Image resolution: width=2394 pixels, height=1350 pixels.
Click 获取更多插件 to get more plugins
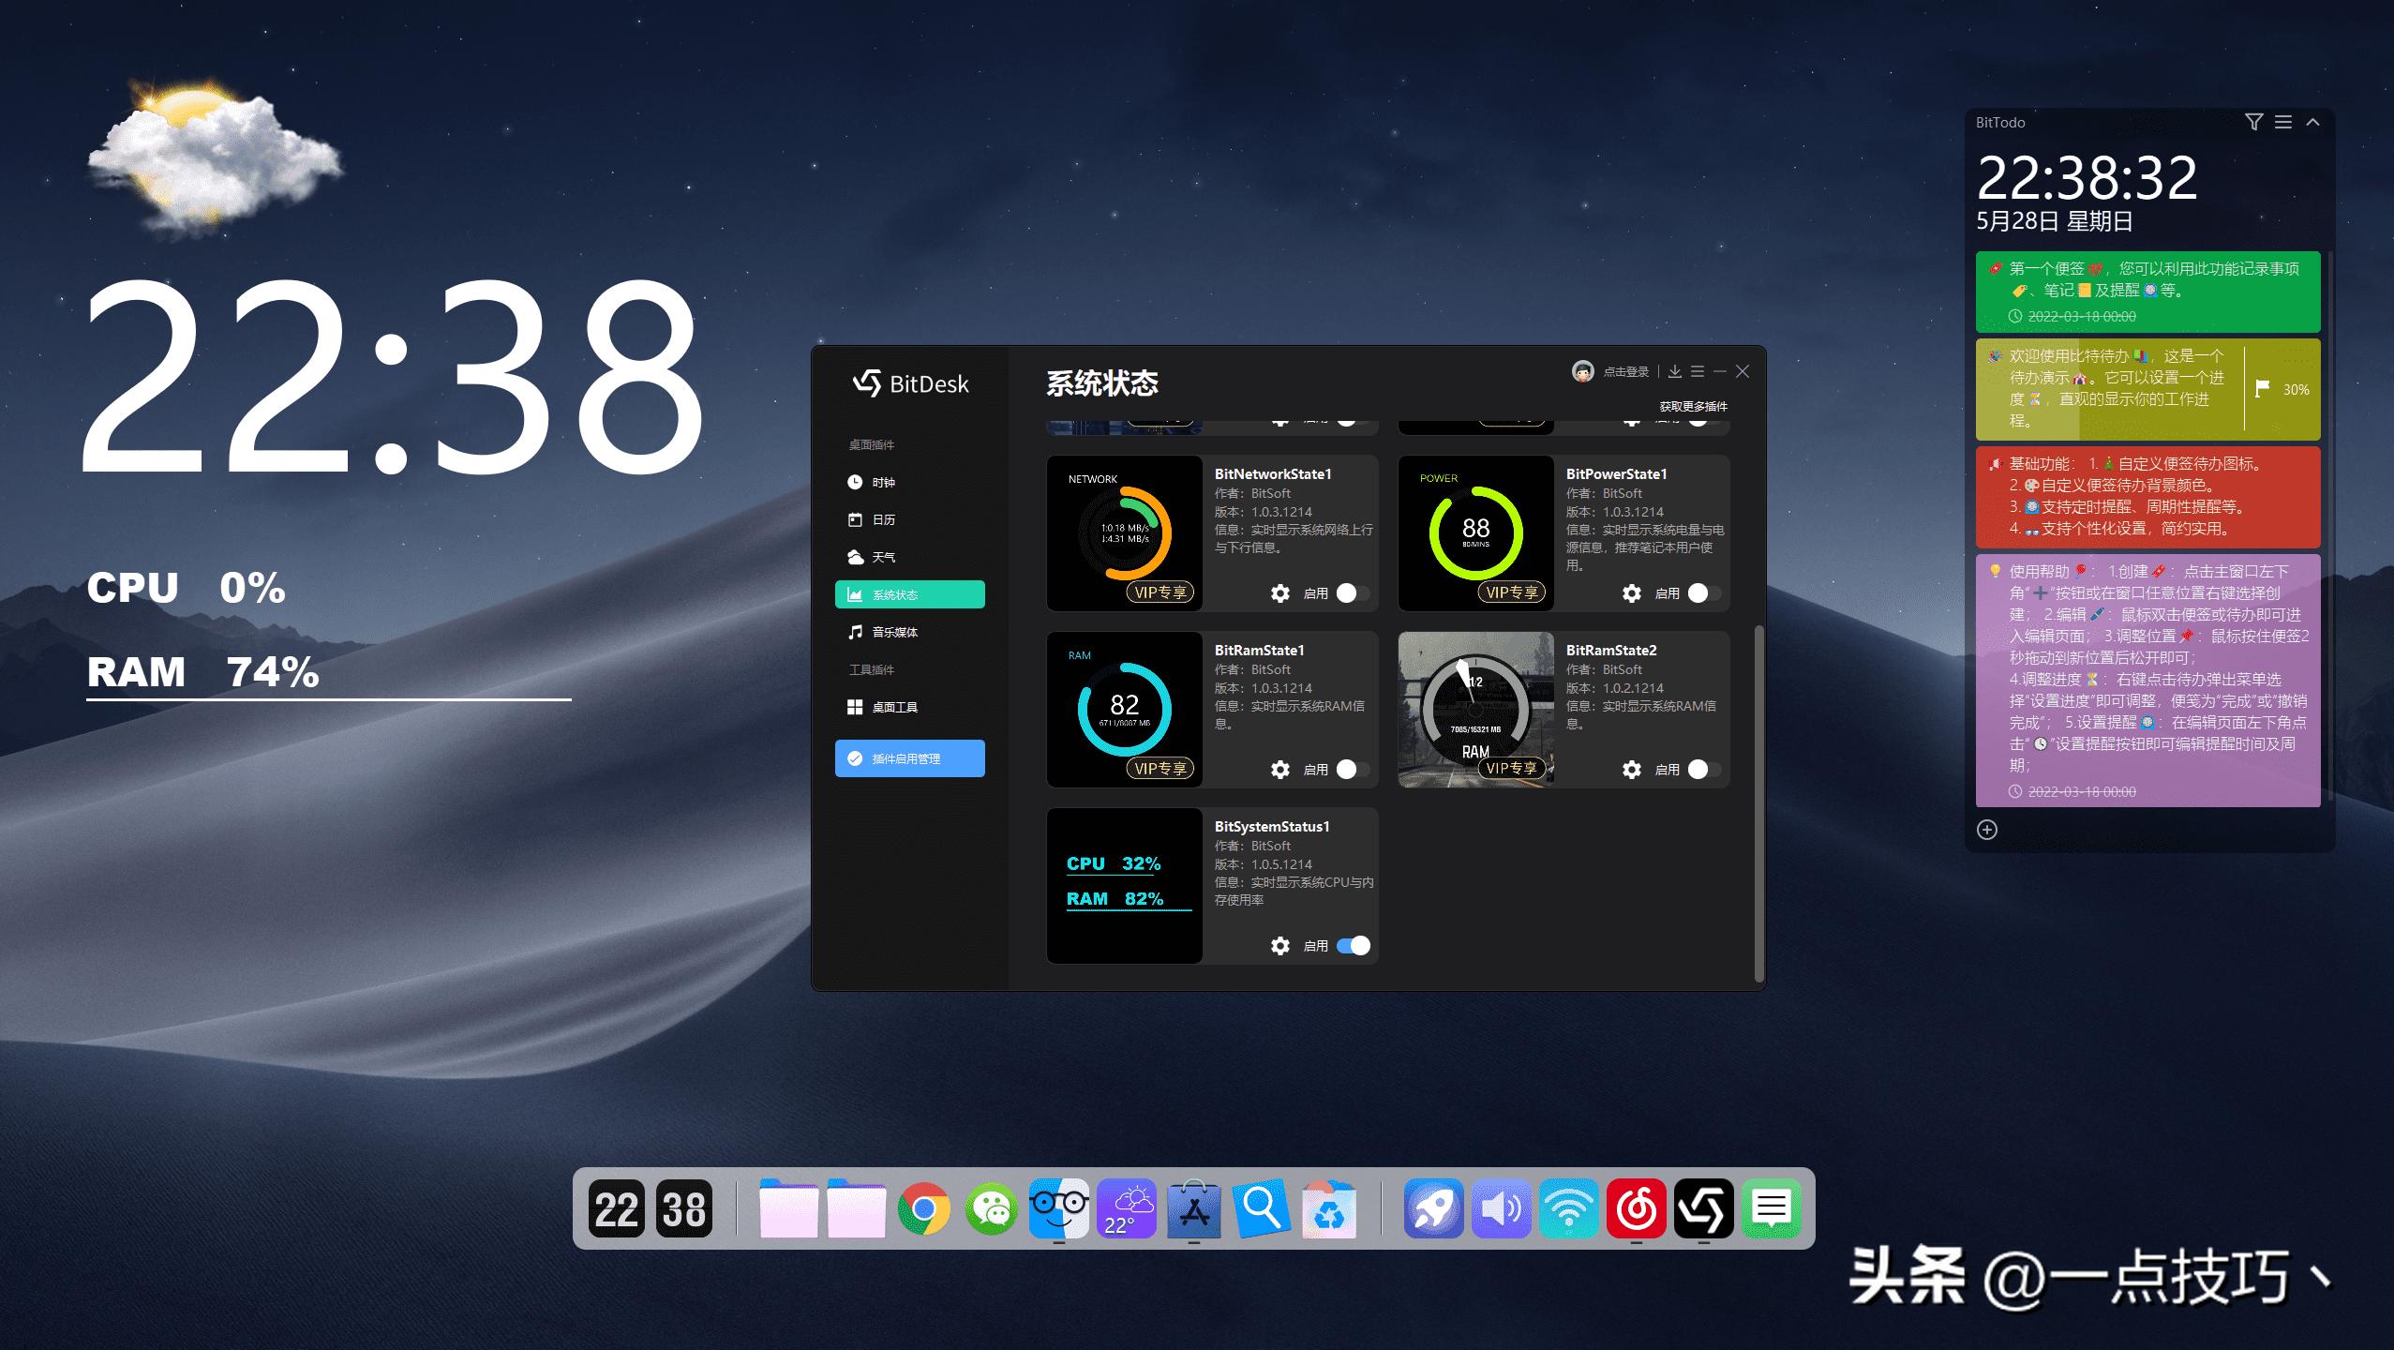click(1695, 406)
